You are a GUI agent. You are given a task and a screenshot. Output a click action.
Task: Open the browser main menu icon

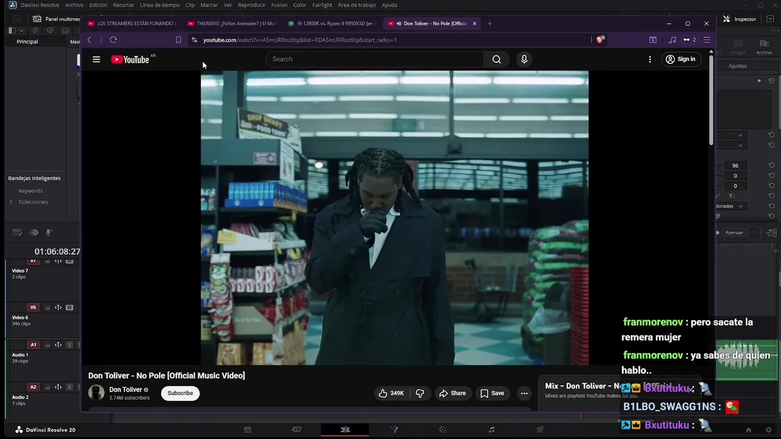707,40
